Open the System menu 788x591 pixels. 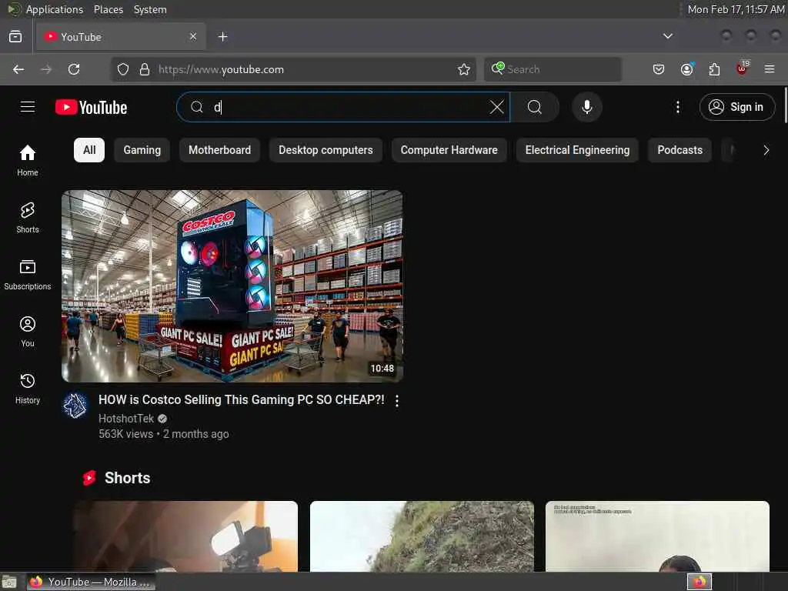point(150,9)
